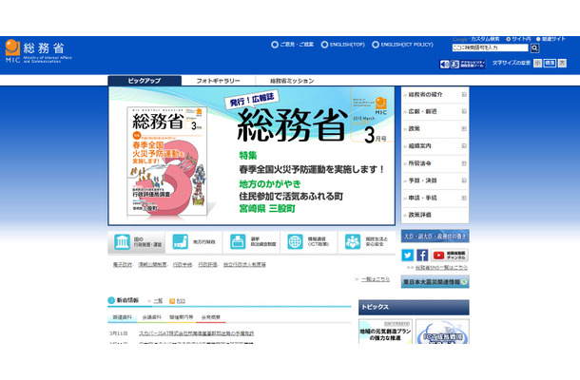
Task: Click 宮崎県 三股町 text in banner
Action: click(267, 209)
